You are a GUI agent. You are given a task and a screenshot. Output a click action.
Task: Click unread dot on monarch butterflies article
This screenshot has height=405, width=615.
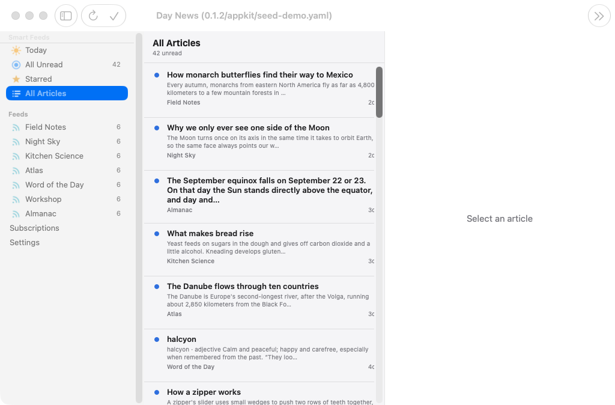[x=157, y=75]
